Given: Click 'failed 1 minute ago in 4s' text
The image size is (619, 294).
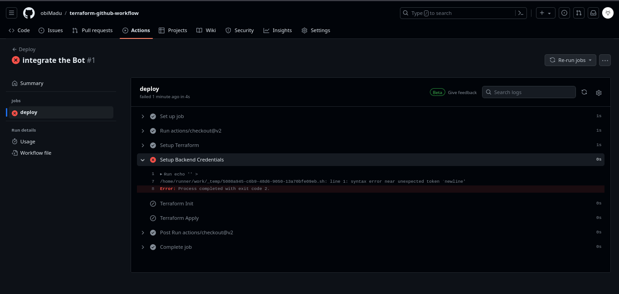Looking at the screenshot, I should click(165, 97).
